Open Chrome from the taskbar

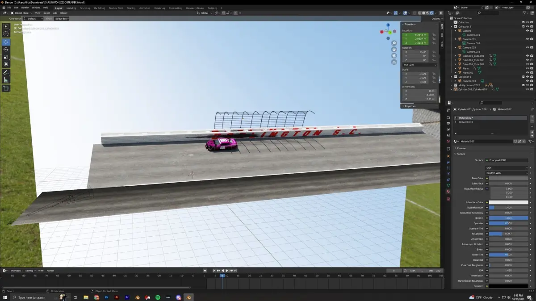point(96,297)
